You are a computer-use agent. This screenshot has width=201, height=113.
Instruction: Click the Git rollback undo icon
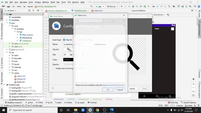169,6
